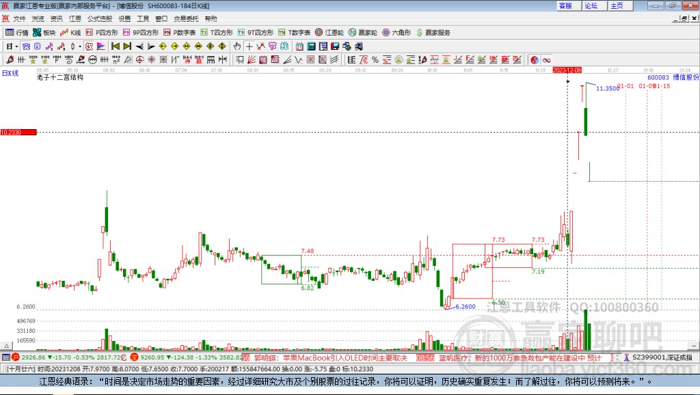Open the 板块 sector view
The image size is (700, 395).
44,33
